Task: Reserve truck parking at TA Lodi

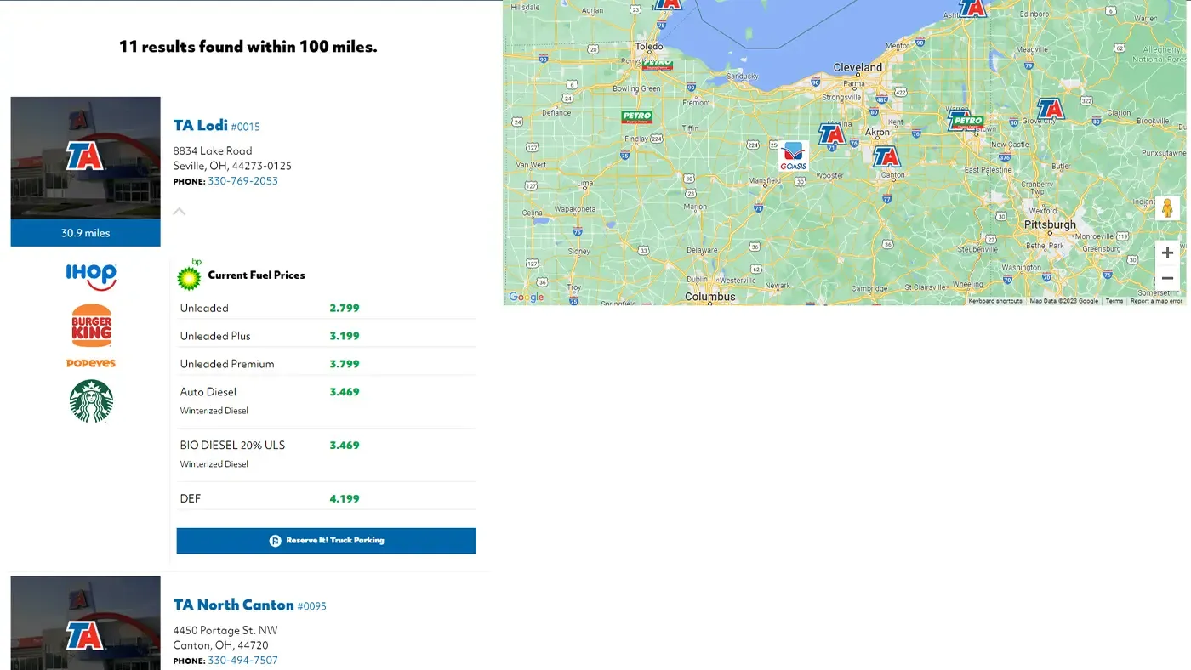Action: click(x=326, y=541)
